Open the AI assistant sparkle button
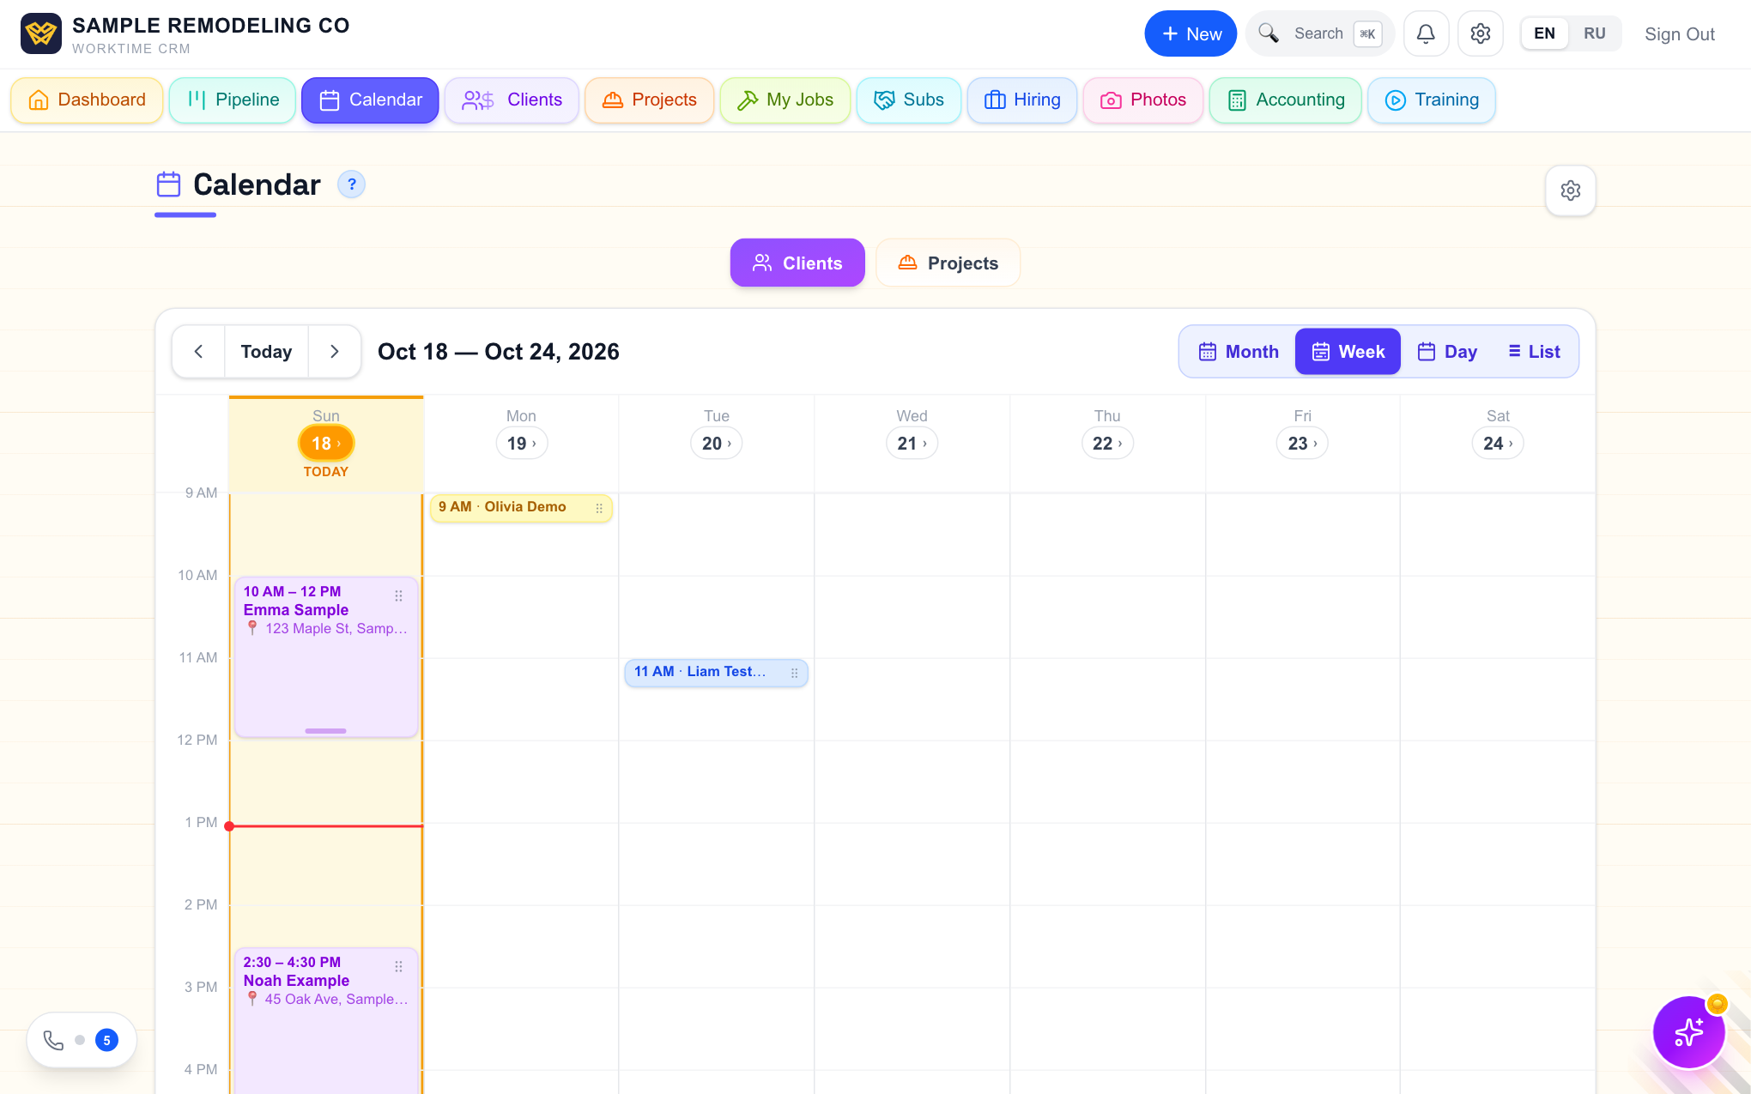Viewport: 1751px width, 1094px height. 1688,1032
